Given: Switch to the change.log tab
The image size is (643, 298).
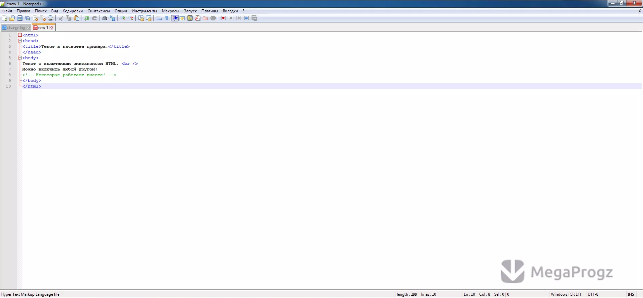Looking at the screenshot, I should point(16,28).
